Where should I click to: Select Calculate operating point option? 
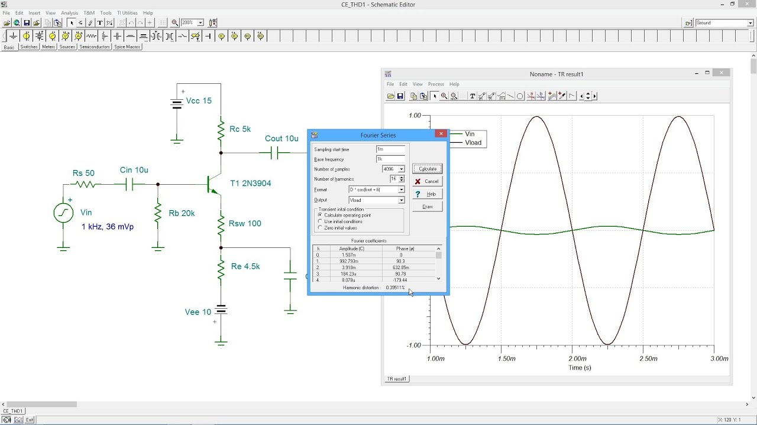tap(344, 215)
